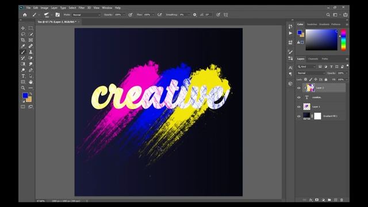368x207 pixels.
Task: Open smoothing options gear icon
Action: pyautogui.click(x=194, y=15)
